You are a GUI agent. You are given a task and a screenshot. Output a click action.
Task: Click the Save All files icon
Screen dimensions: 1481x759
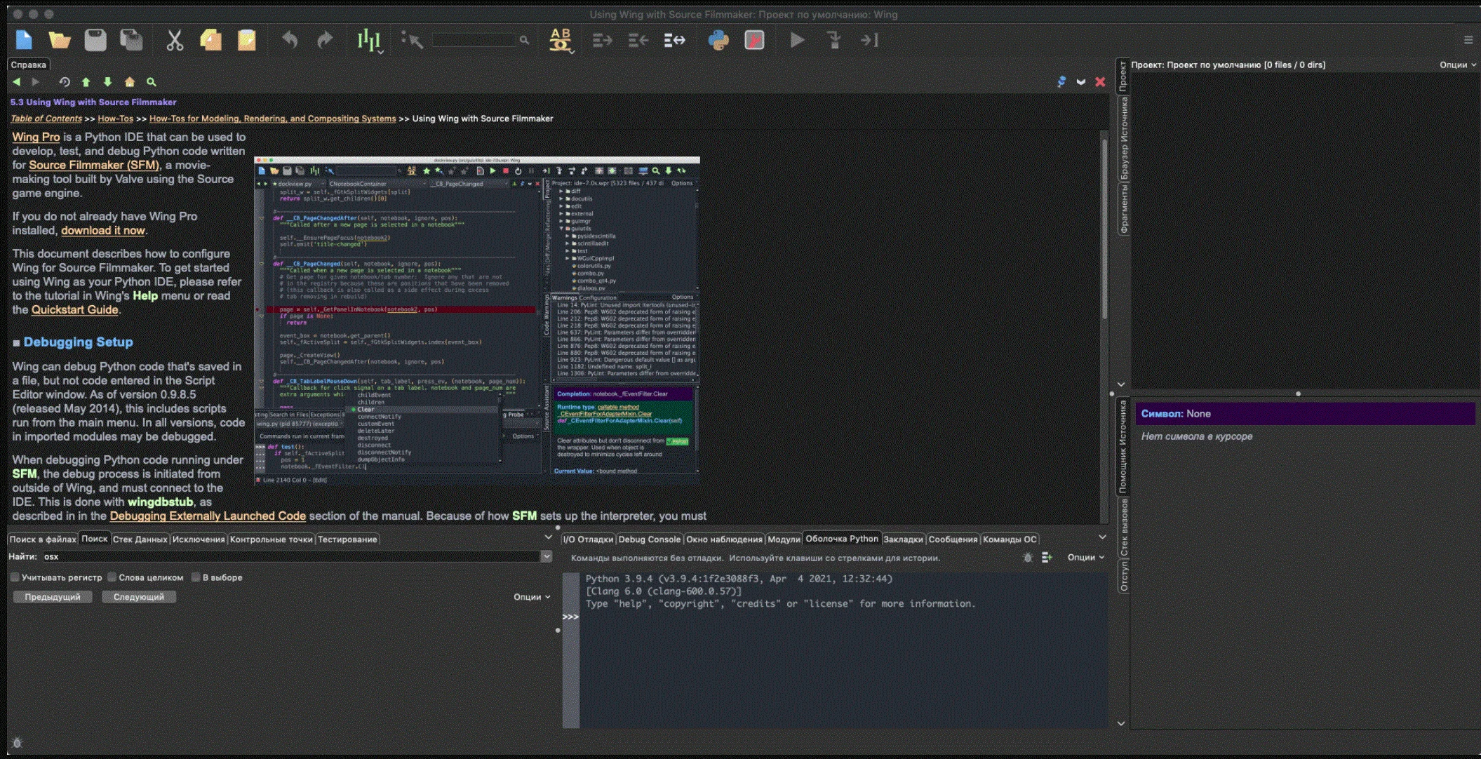[x=131, y=40]
